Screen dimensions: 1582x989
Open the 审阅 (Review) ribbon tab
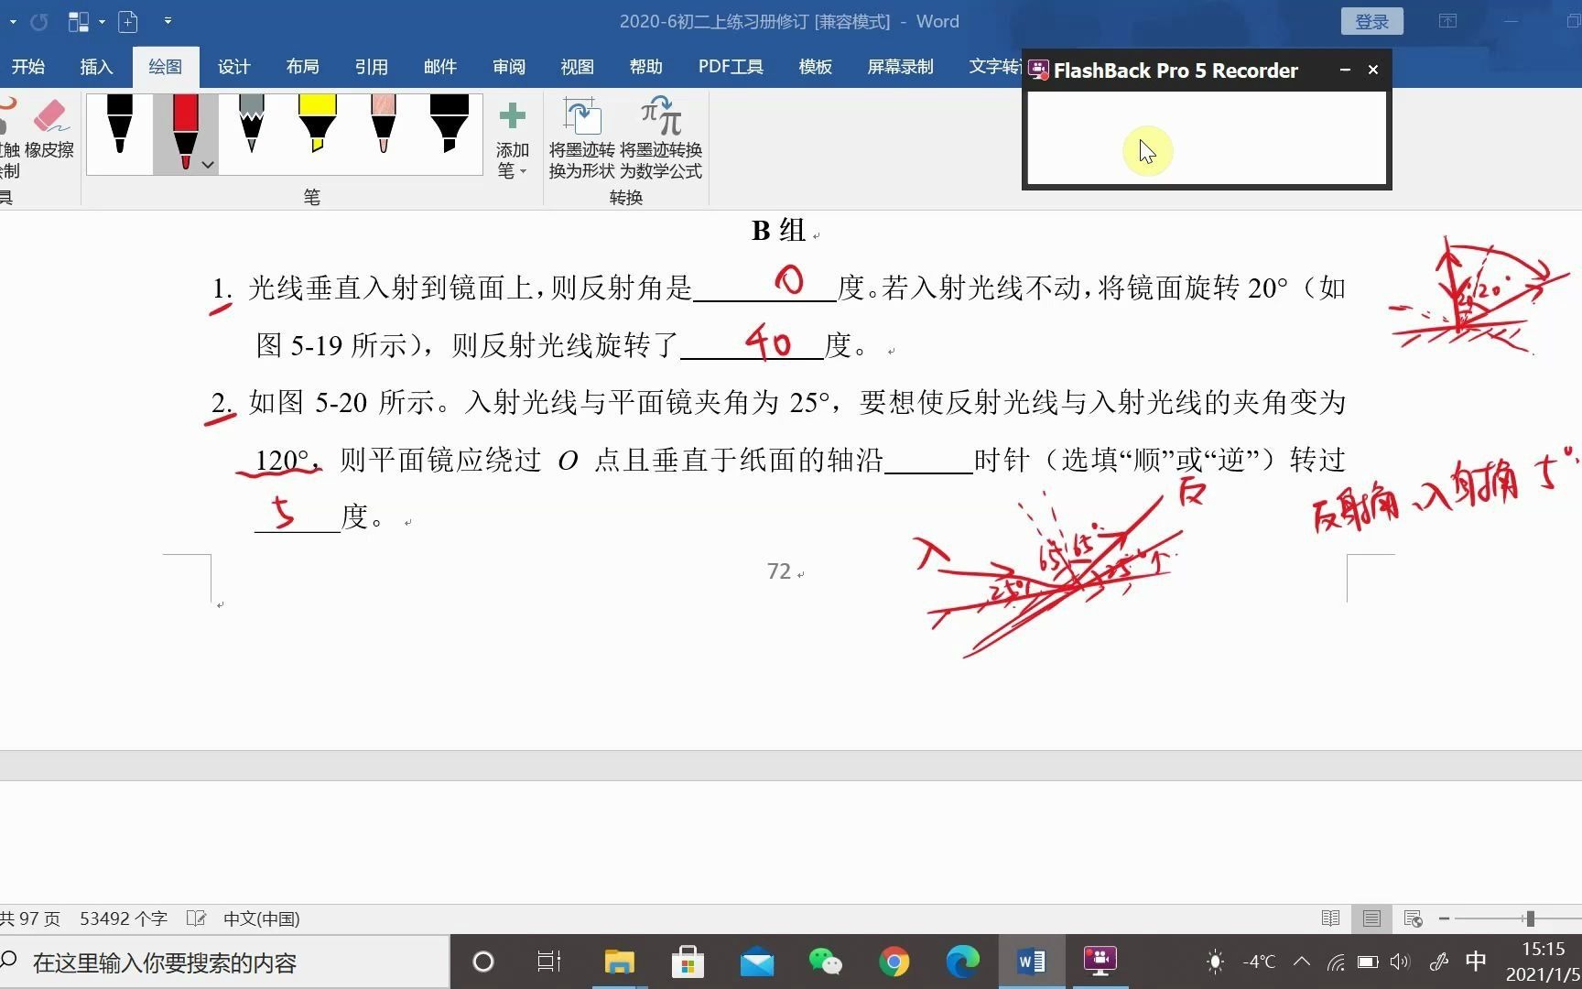508,67
